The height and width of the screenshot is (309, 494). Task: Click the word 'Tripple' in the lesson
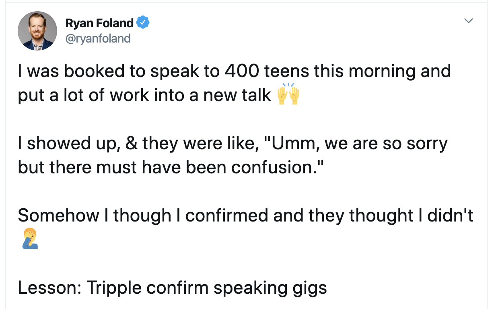click(113, 288)
